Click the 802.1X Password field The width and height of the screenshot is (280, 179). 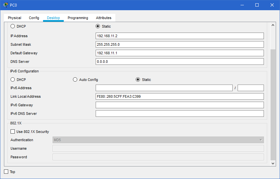158,157
